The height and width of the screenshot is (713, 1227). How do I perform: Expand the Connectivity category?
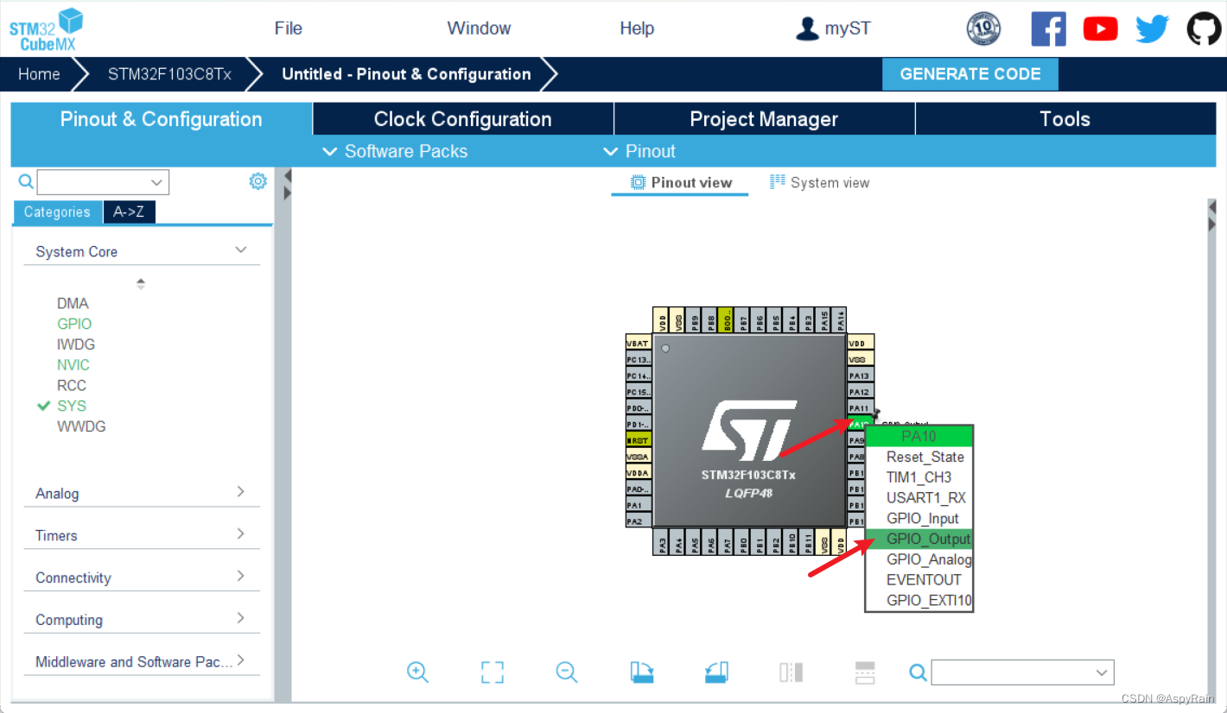tap(241, 577)
